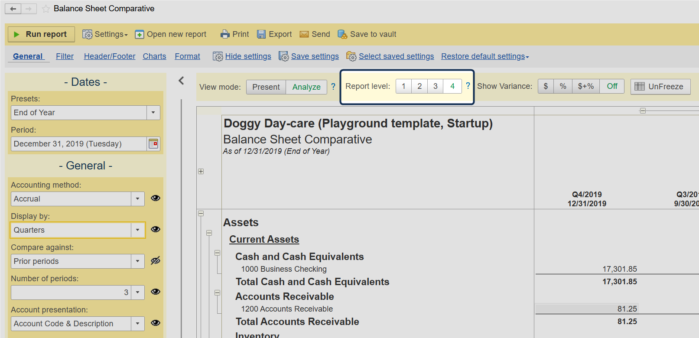
Task: Show the hidden Compare against setting
Action: click(156, 260)
